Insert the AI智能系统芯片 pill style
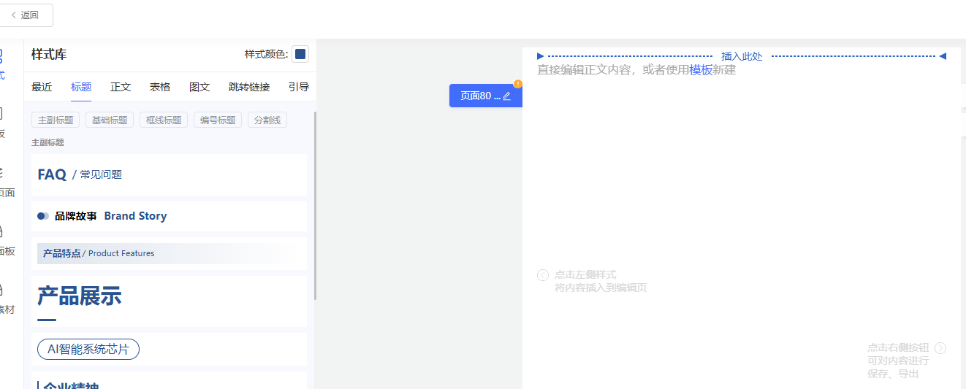This screenshot has width=966, height=389. click(88, 350)
